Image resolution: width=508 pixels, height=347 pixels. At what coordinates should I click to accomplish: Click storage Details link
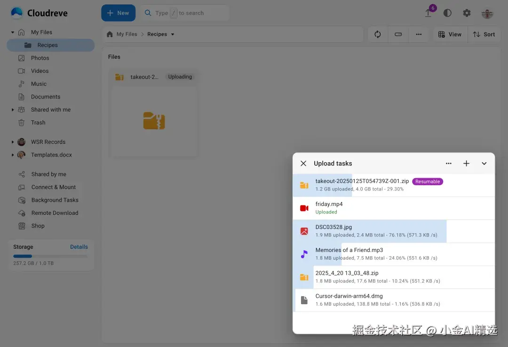point(79,247)
